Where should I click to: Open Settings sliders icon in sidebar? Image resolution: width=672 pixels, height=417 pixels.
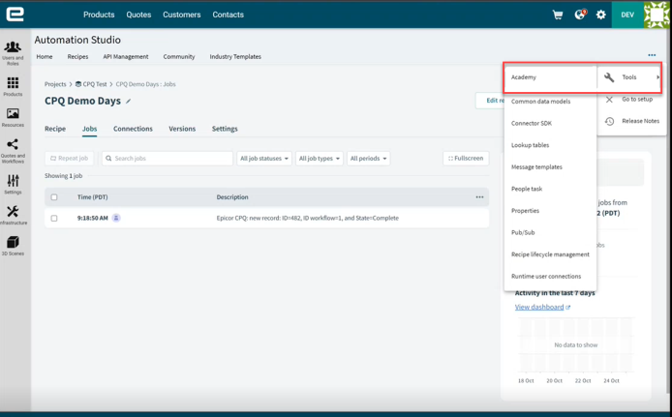pyautogui.click(x=13, y=180)
